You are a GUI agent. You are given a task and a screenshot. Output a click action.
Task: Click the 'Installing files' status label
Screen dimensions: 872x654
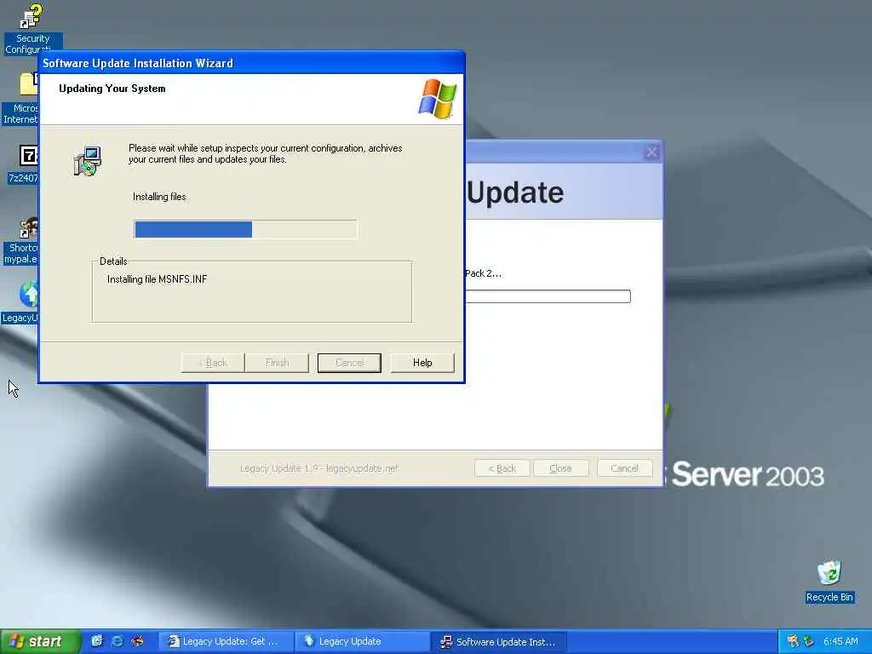tap(159, 197)
